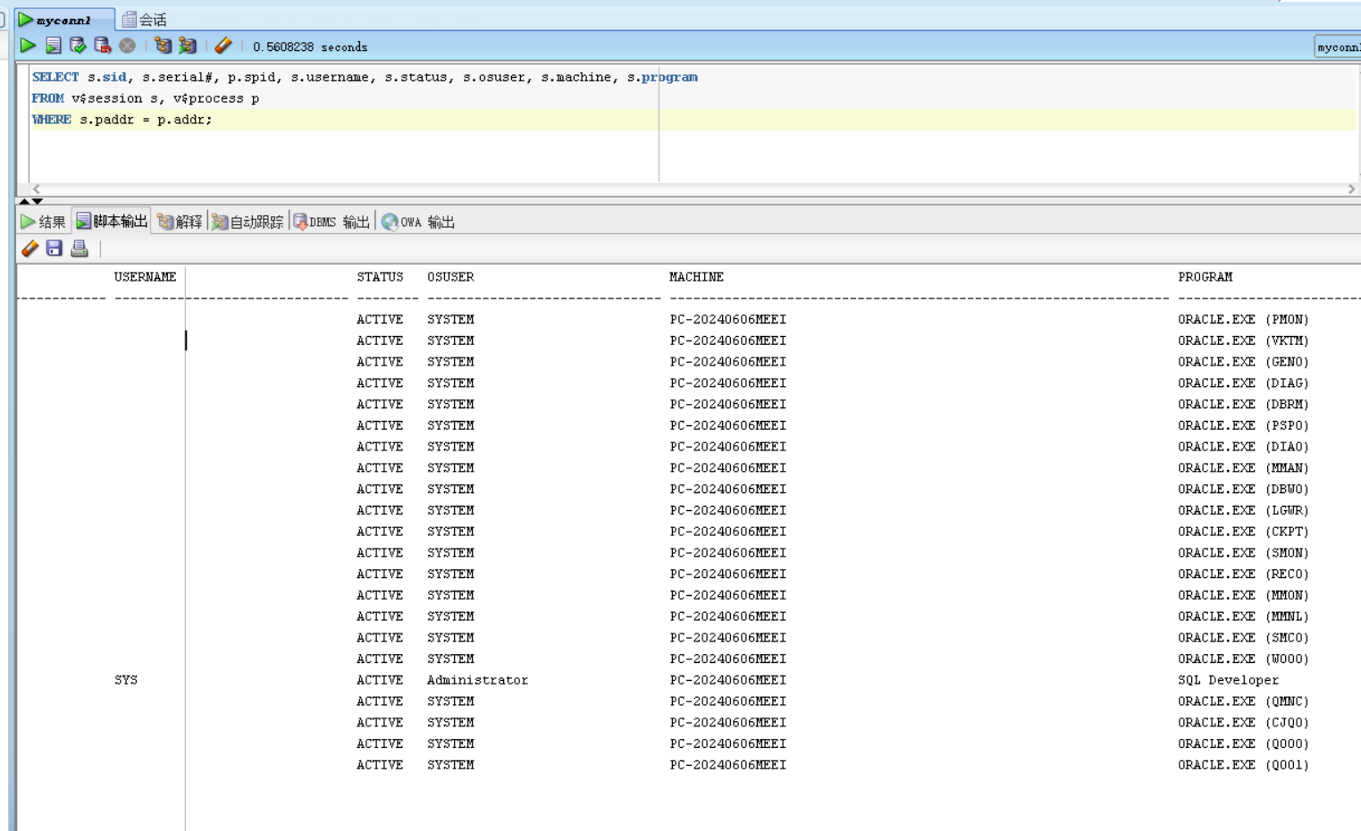Collapse editor pane using the up triangle
Screen dimensions: 1361x831
click(x=24, y=201)
